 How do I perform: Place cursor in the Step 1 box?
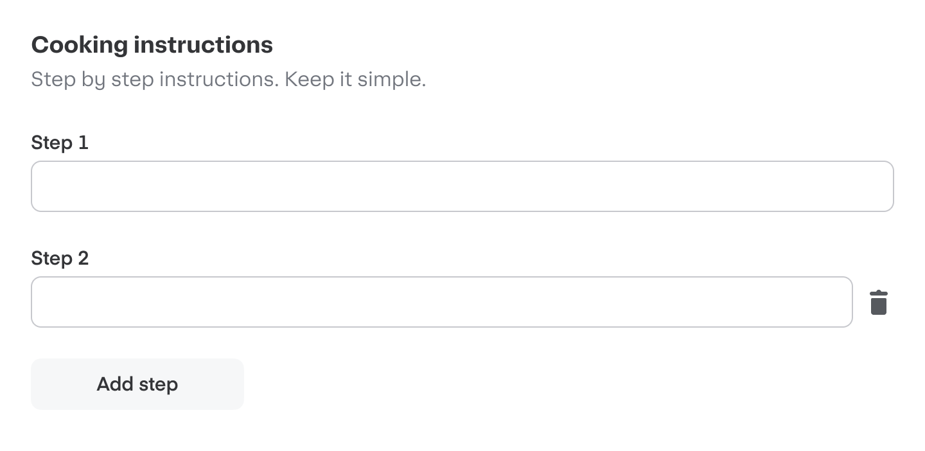pos(462,186)
